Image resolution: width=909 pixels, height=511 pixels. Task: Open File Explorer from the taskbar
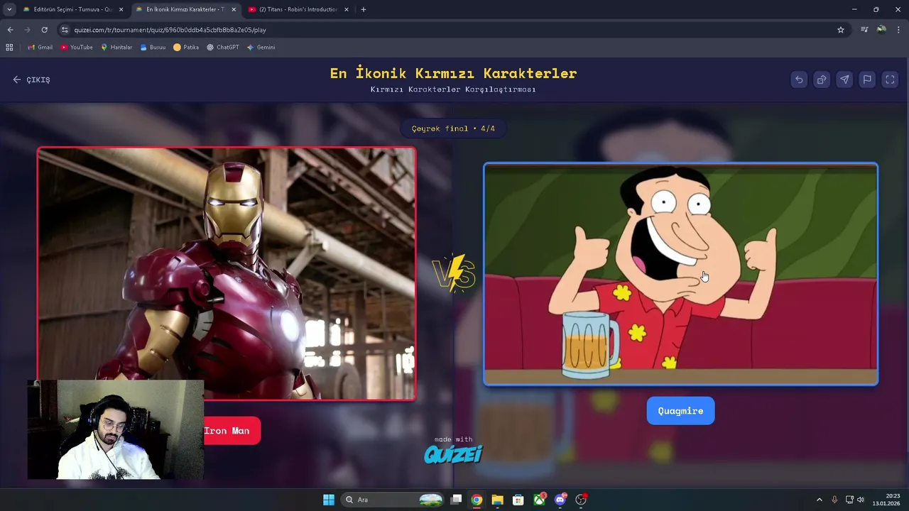tap(497, 500)
